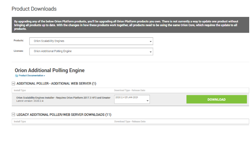Open the Licenses dropdown

[91, 51]
